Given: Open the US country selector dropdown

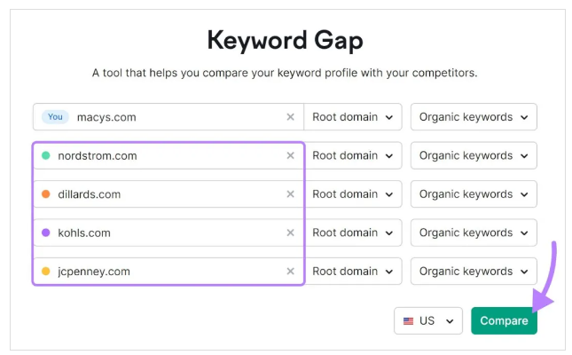Looking at the screenshot, I should (x=428, y=321).
